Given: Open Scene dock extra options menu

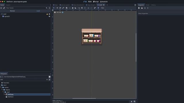Looking at the screenshot, I should (x=50, y=8).
